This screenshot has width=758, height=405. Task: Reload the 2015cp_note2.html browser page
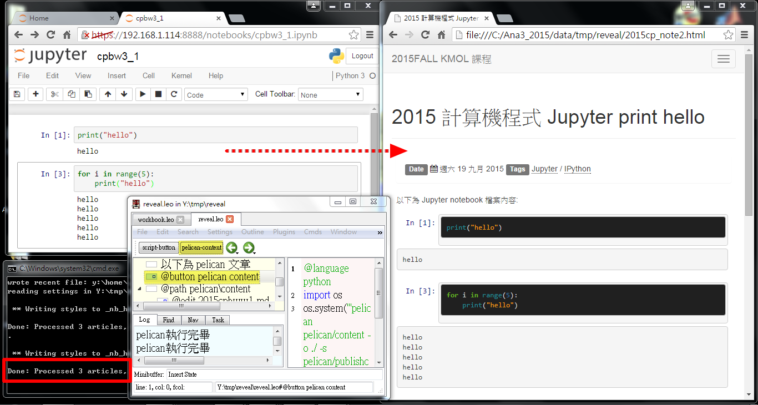[x=425, y=35]
